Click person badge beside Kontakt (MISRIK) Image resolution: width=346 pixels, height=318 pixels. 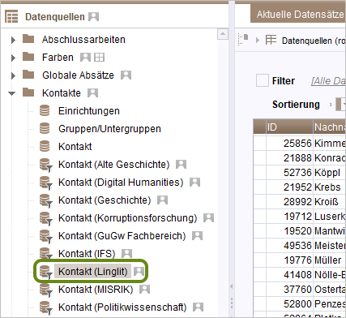pos(144,290)
